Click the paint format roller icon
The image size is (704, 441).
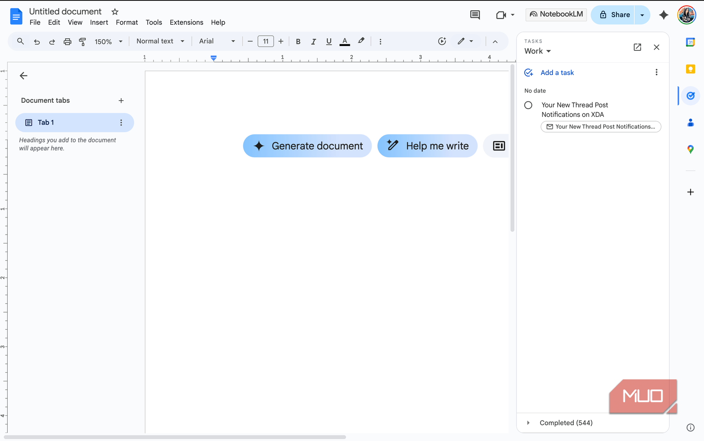pyautogui.click(x=82, y=41)
